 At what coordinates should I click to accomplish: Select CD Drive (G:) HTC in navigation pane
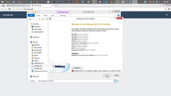point(41,71)
